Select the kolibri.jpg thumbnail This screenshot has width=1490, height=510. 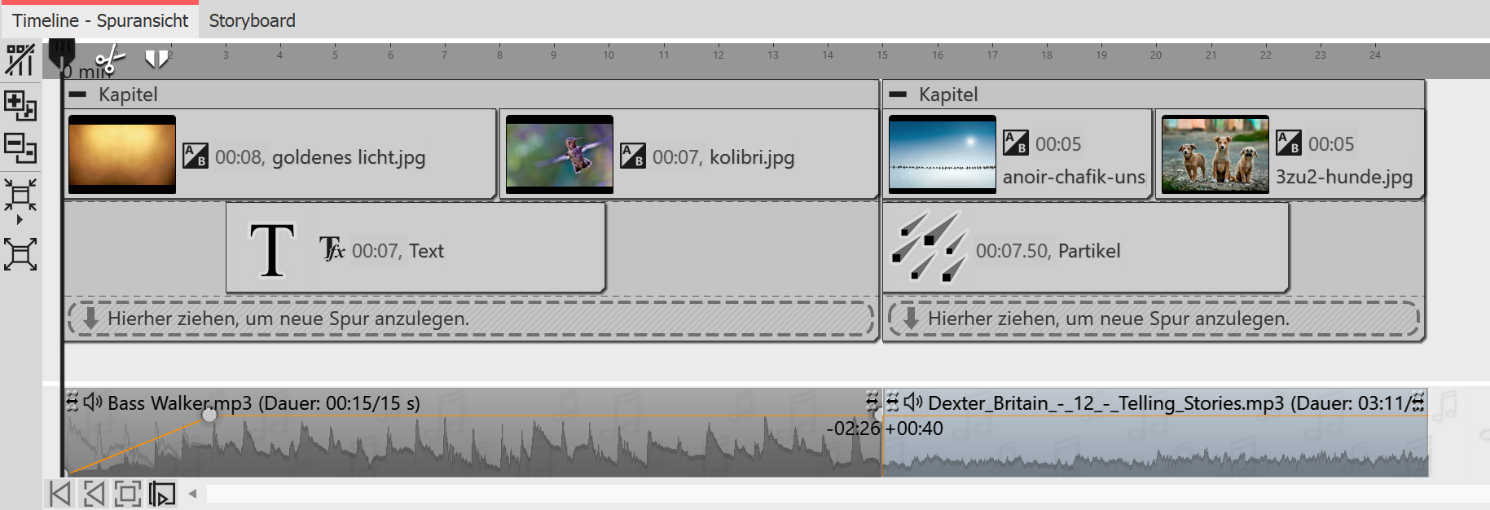click(x=560, y=154)
